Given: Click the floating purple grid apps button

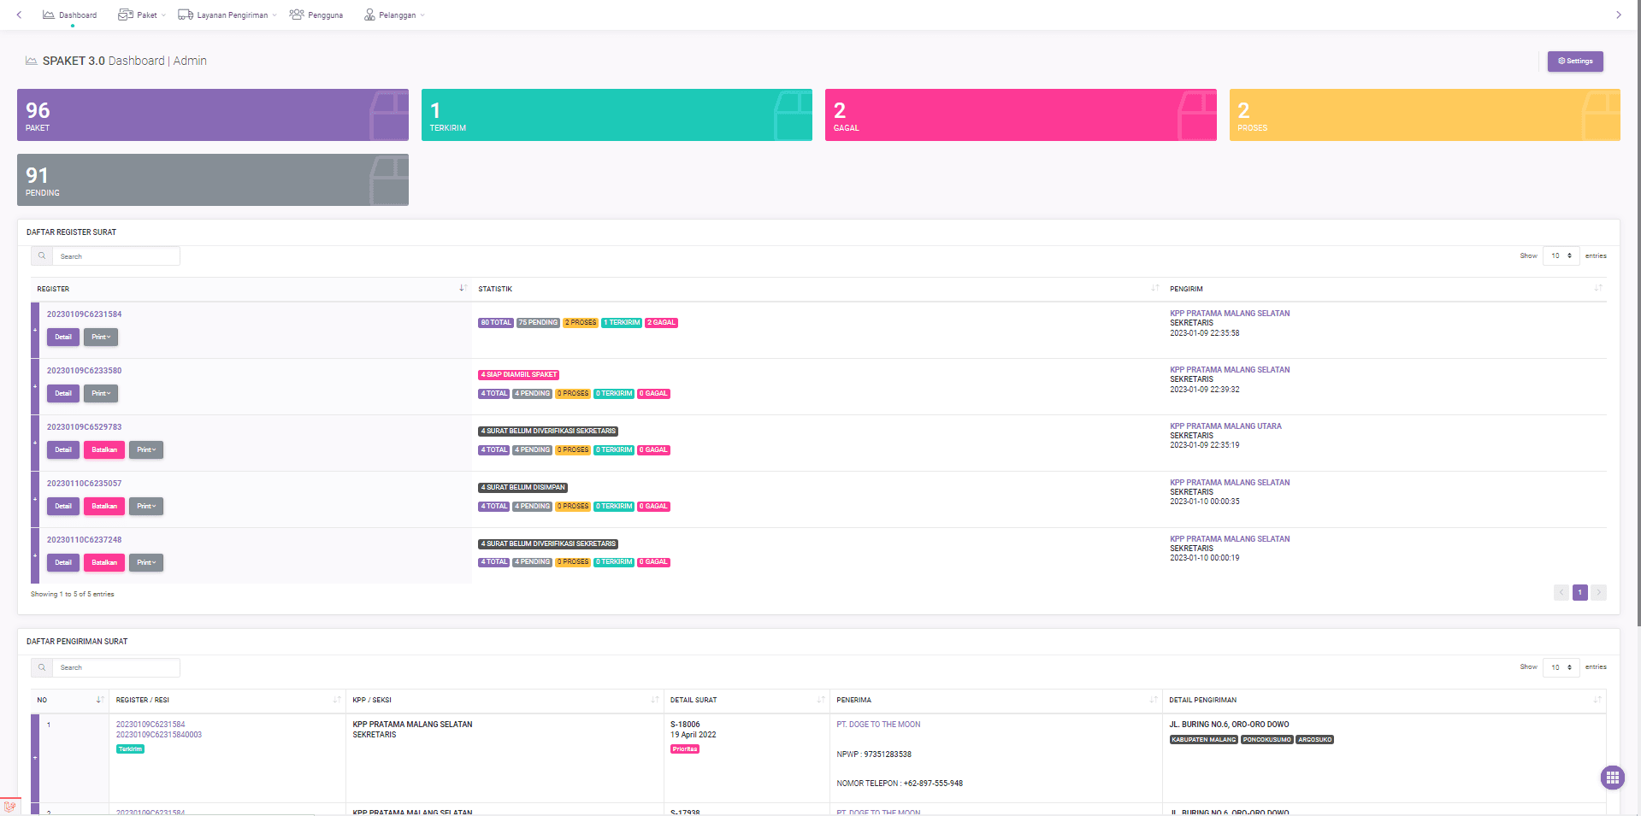Looking at the screenshot, I should click(1612, 778).
